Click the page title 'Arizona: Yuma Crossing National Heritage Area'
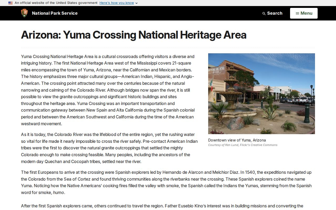Screen dimensions: 336x210 pos(134,35)
